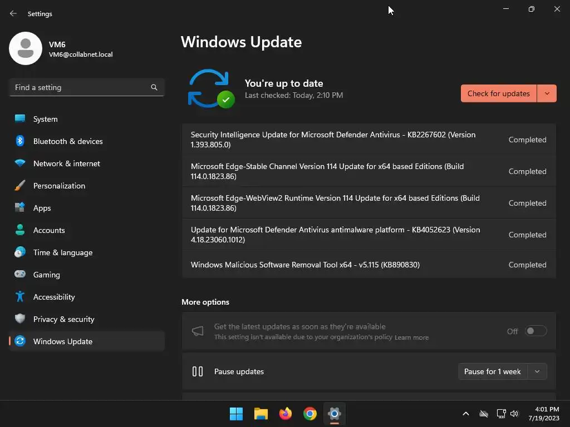The width and height of the screenshot is (570, 427).
Task: Open the VM6 user account avatar
Action: click(x=26, y=48)
